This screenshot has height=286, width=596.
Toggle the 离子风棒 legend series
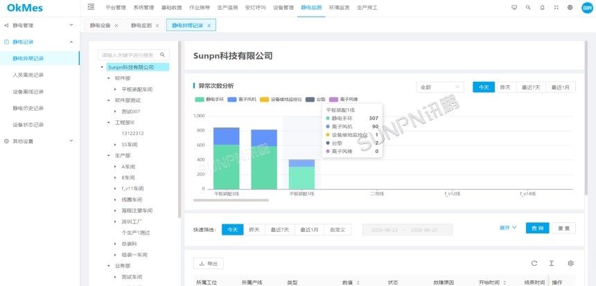point(344,100)
